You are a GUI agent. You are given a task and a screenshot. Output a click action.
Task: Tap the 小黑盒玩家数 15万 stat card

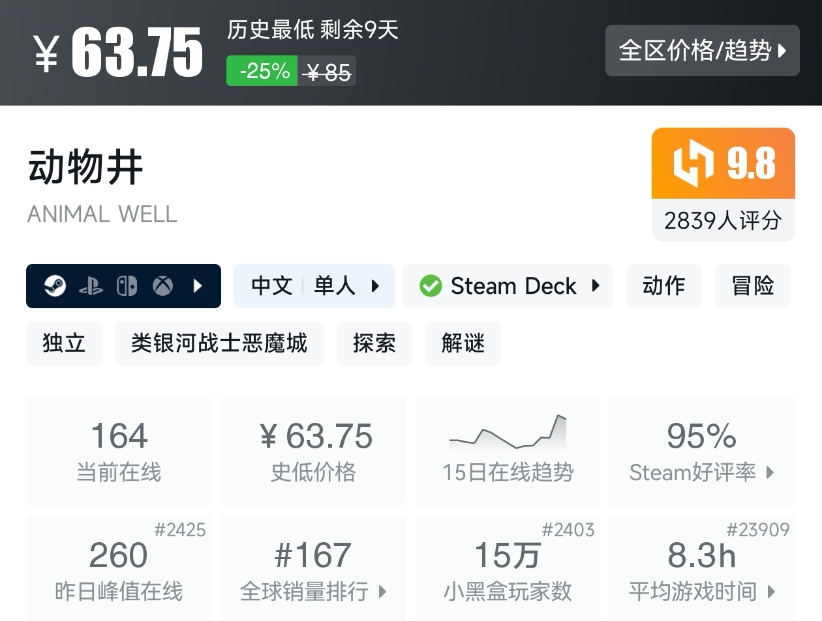pos(508,568)
